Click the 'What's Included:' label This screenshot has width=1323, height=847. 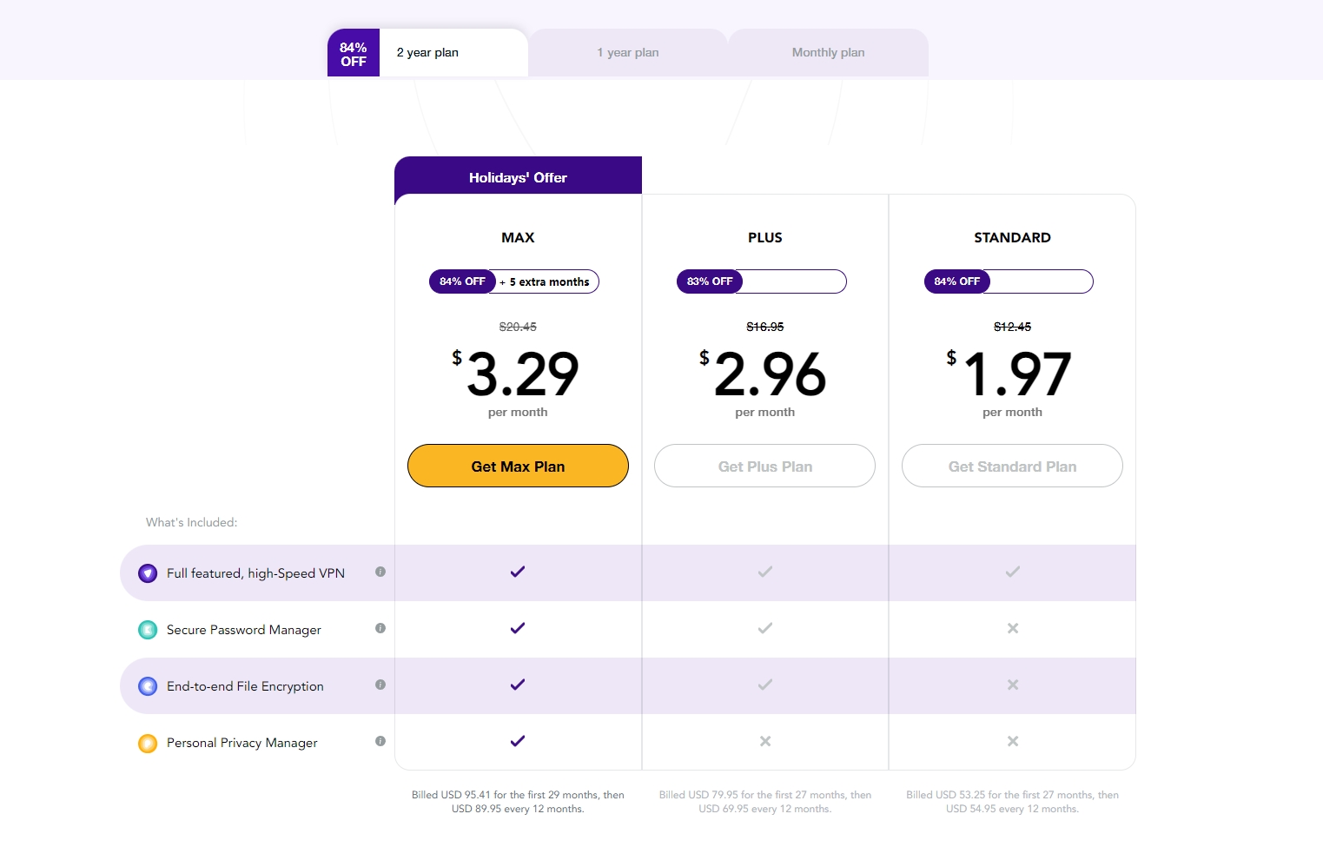click(x=191, y=522)
